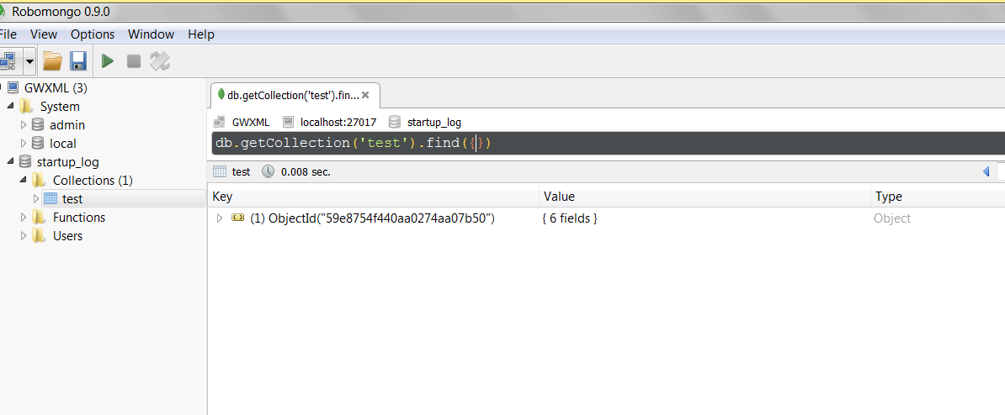The image size is (1005, 415).
Task: Open the Window menu
Action: pyautogui.click(x=151, y=34)
